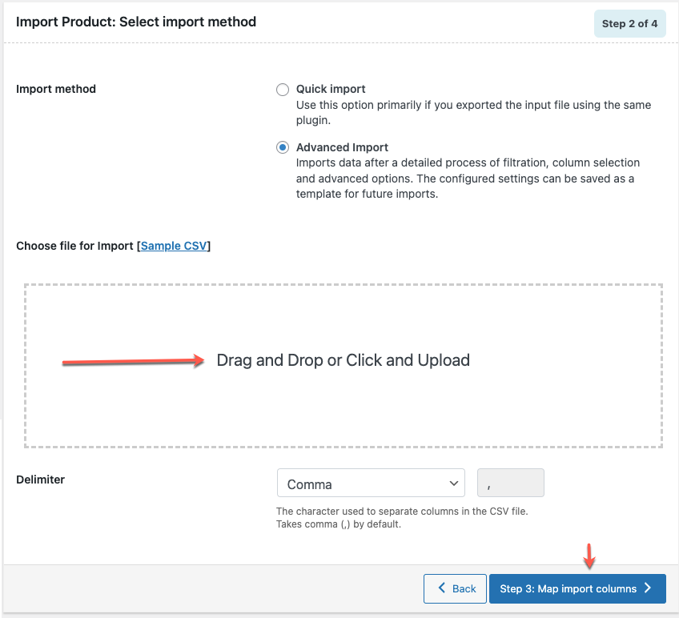The image size is (679, 618).
Task: Select the Quick import radio button
Action: coord(283,90)
